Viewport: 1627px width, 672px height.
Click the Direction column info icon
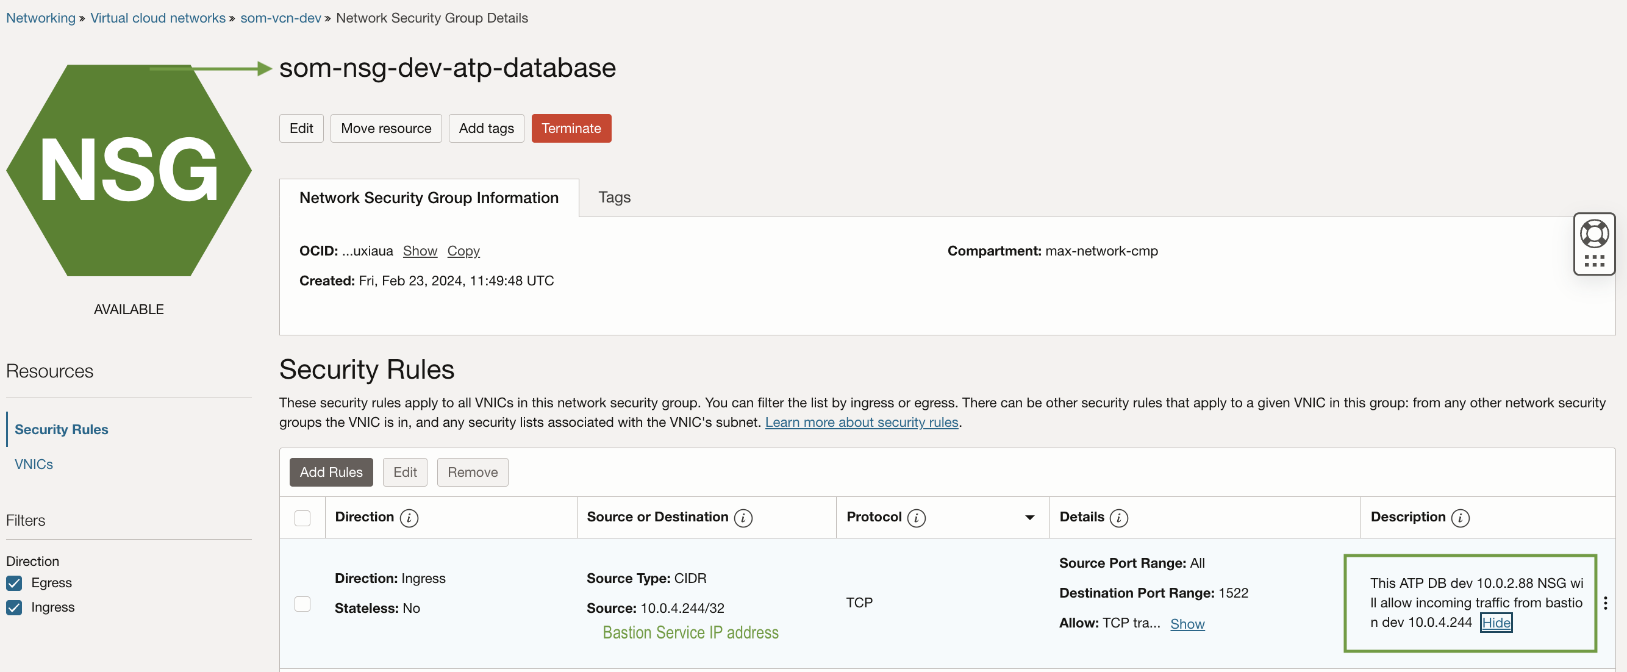(409, 518)
